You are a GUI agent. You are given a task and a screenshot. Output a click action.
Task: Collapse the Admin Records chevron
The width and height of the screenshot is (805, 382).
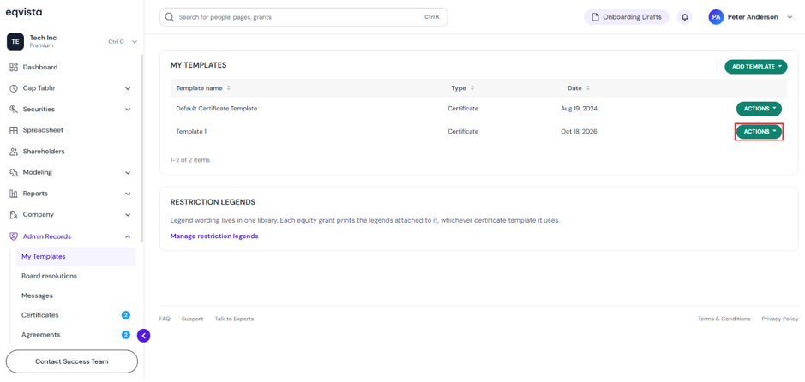128,236
